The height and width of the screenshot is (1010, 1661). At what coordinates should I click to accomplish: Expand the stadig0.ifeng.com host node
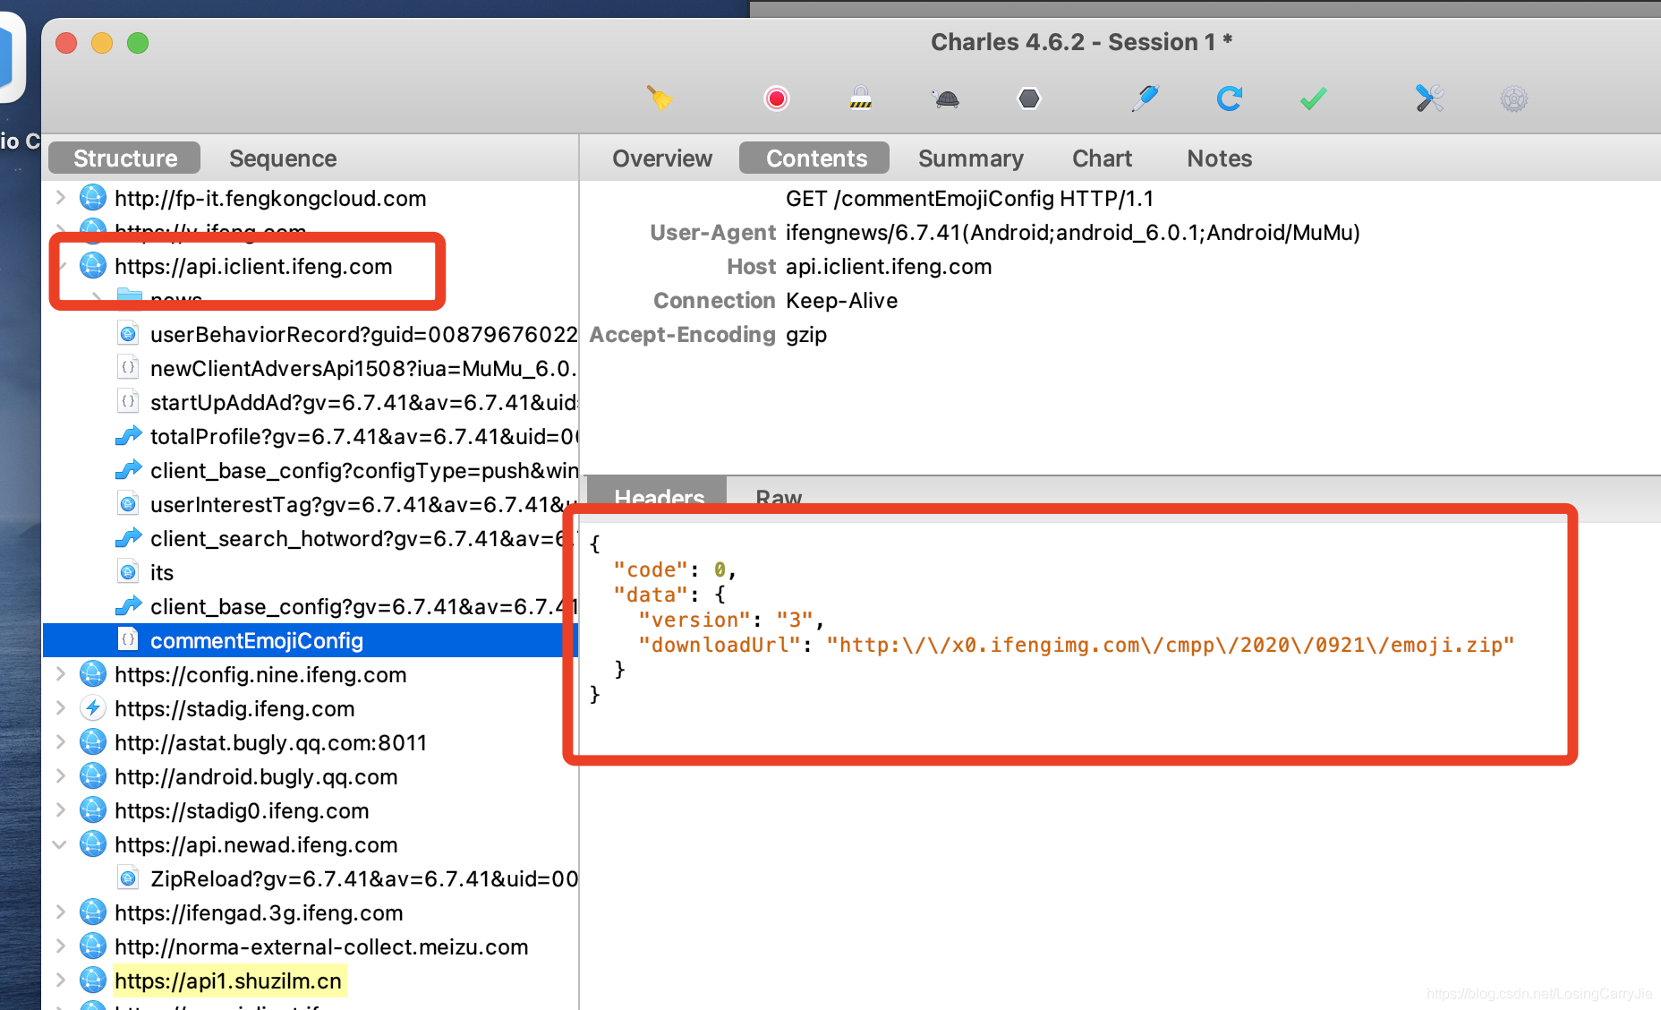coord(60,810)
